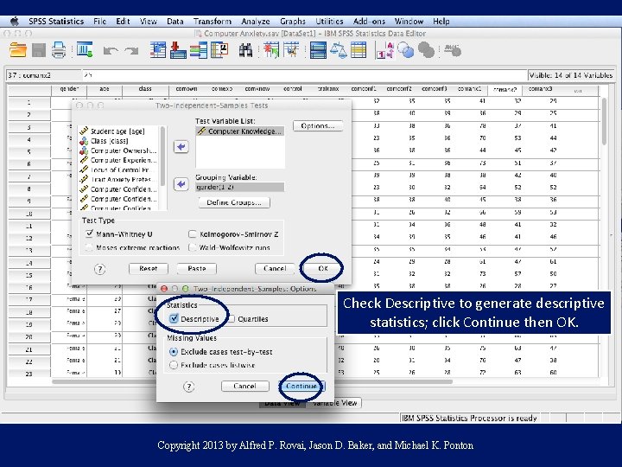Enable Moses extreme reactions checkbox
Screen dimensions: 622x467
[90, 247]
